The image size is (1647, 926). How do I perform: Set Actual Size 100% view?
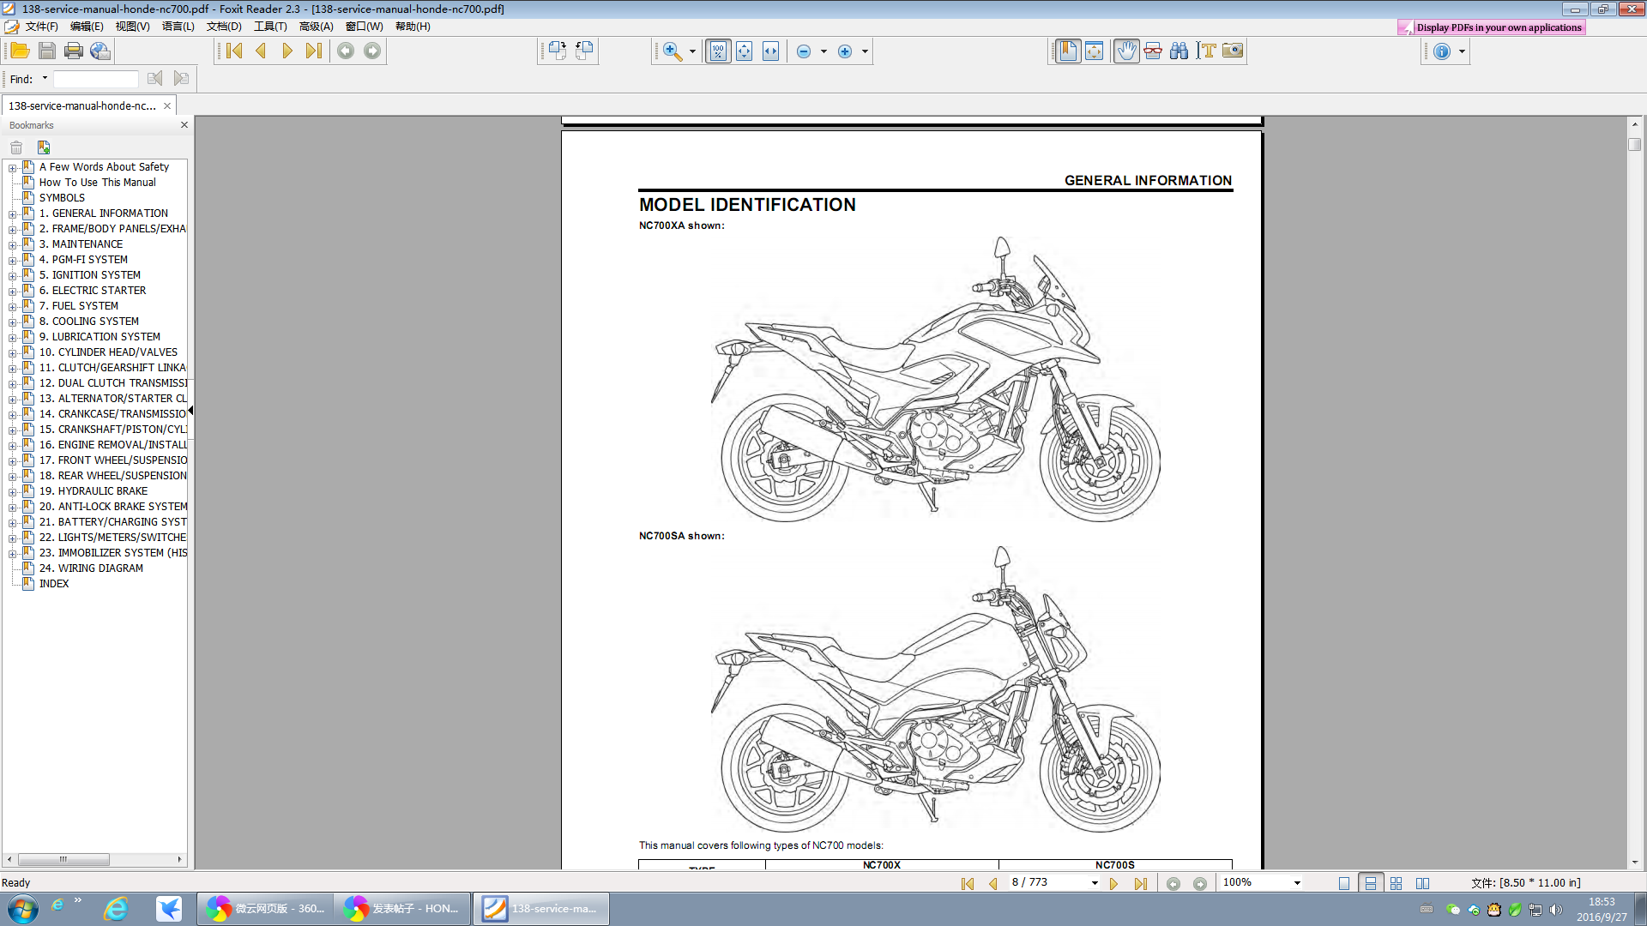point(718,51)
